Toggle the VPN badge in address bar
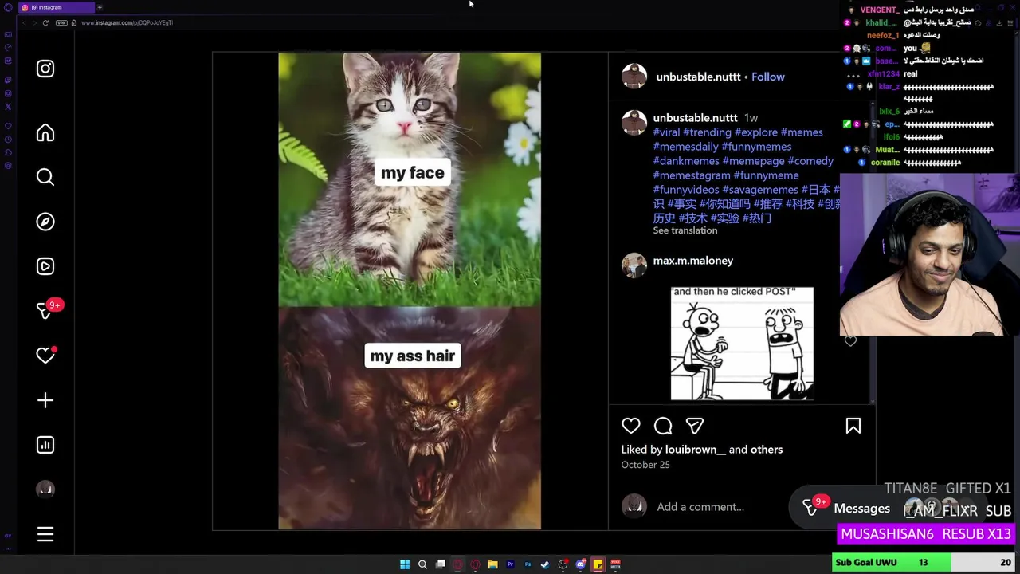 pos(61,22)
